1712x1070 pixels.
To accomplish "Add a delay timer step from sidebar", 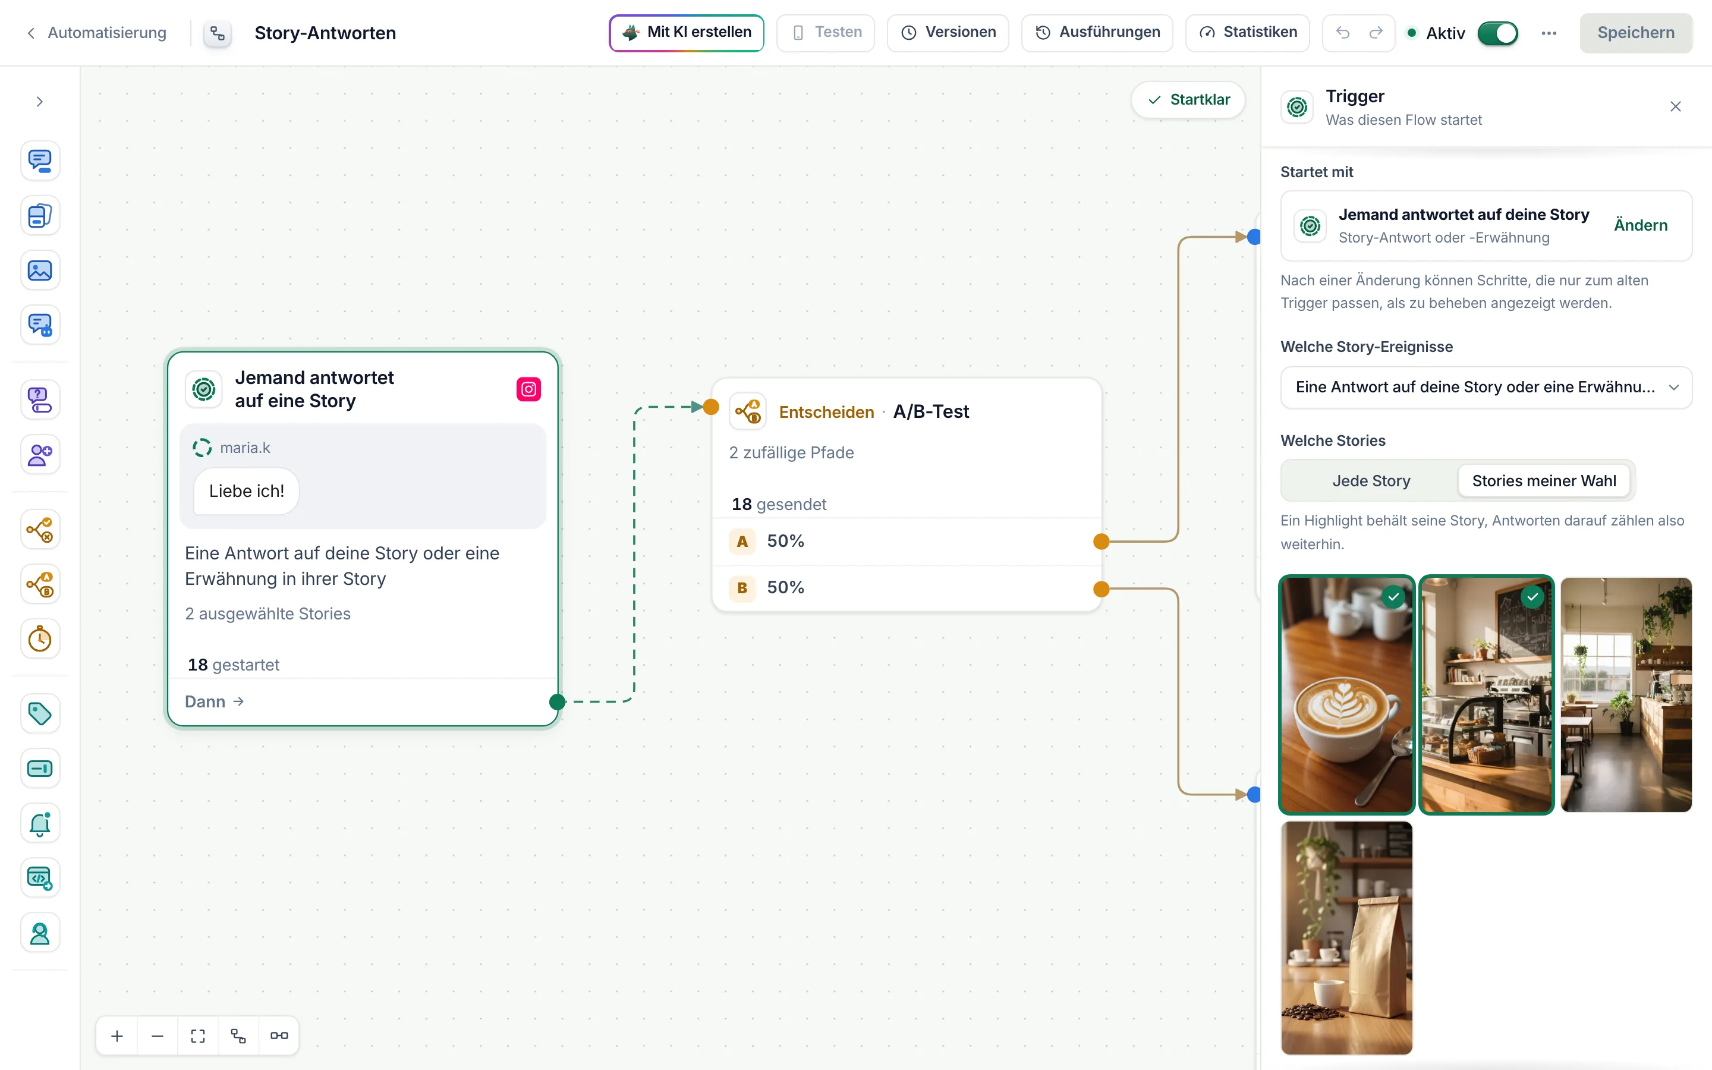I will tap(40, 639).
